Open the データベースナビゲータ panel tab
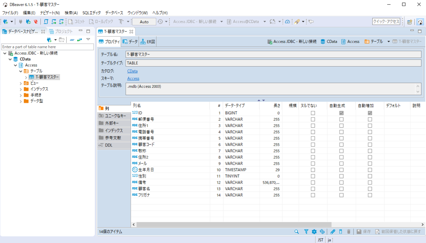Image resolution: width=426 pixels, height=243 pixels. pyautogui.click(x=21, y=31)
